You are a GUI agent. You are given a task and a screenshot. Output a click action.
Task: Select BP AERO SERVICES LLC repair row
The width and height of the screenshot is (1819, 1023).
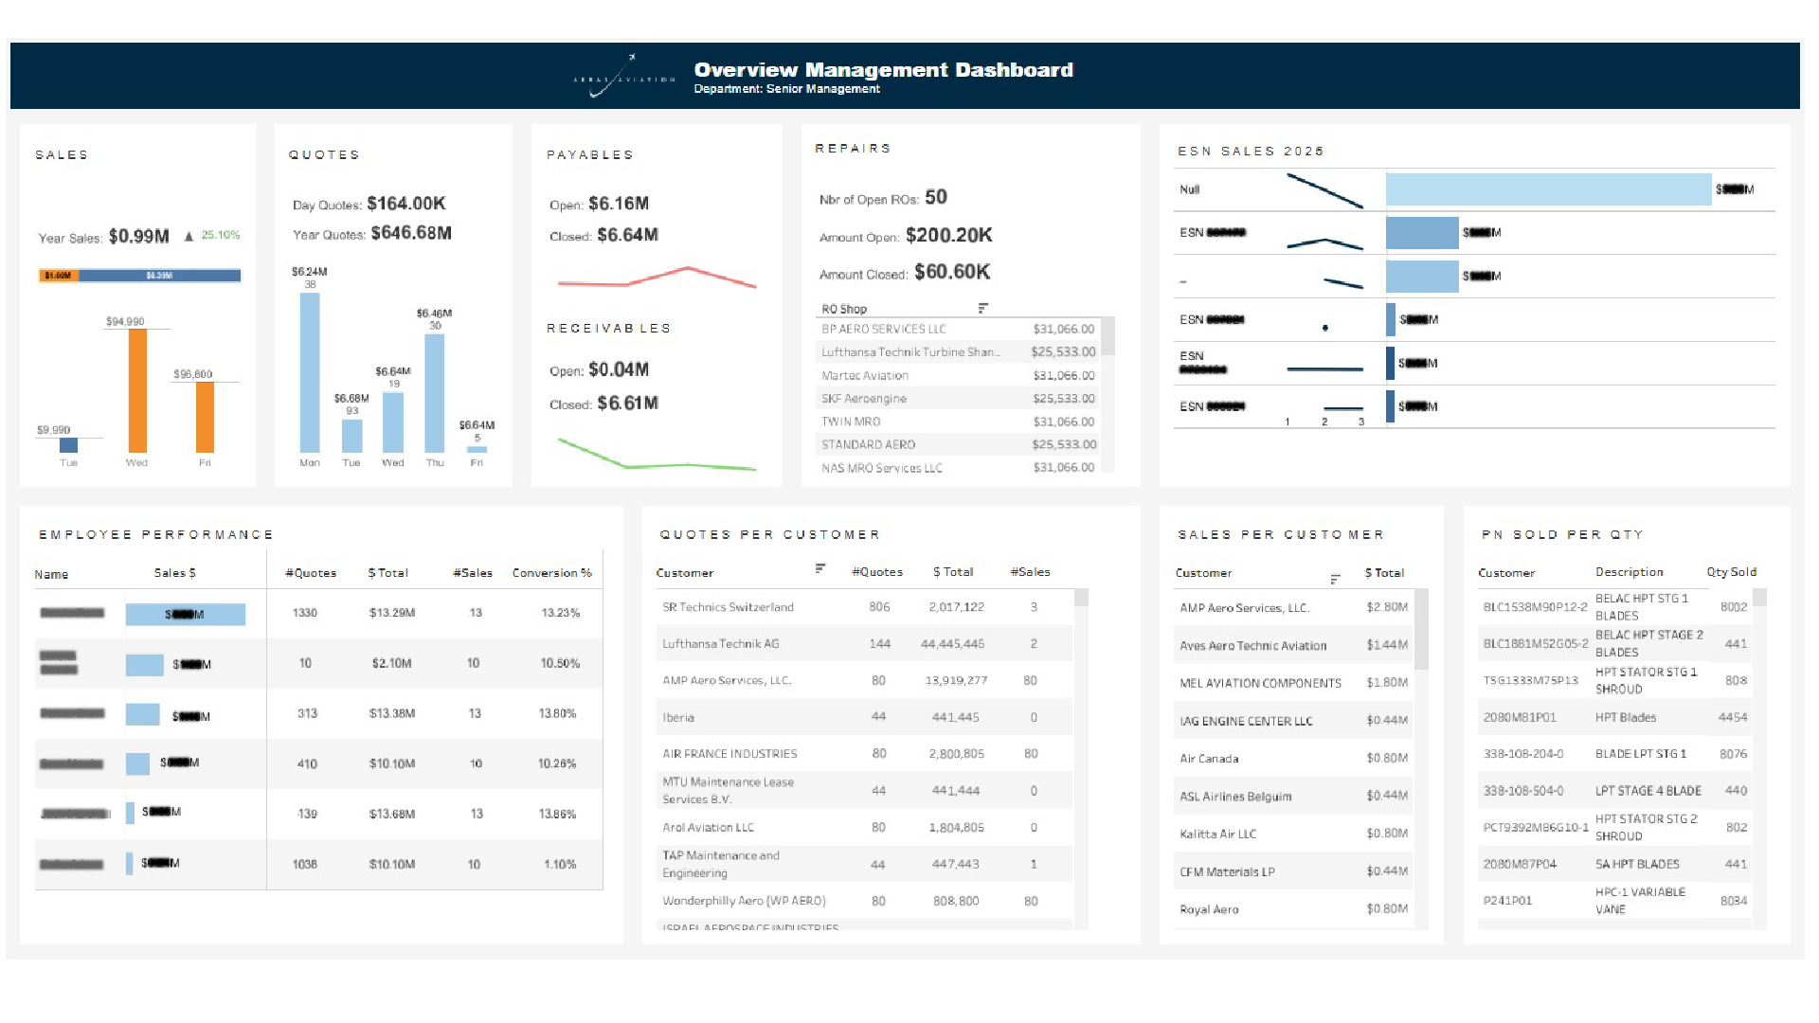(x=957, y=329)
